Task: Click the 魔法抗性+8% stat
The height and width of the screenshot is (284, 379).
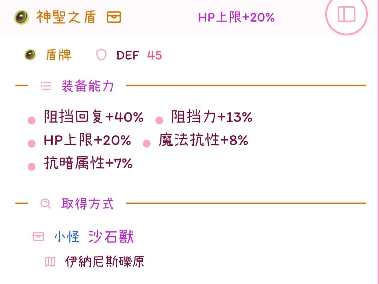Action: [x=203, y=141]
